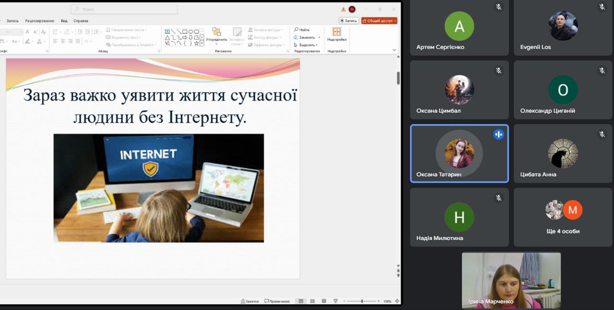The width and height of the screenshot is (614, 310).
Task: Open the Запись ribbon tab
Action: pyautogui.click(x=12, y=21)
